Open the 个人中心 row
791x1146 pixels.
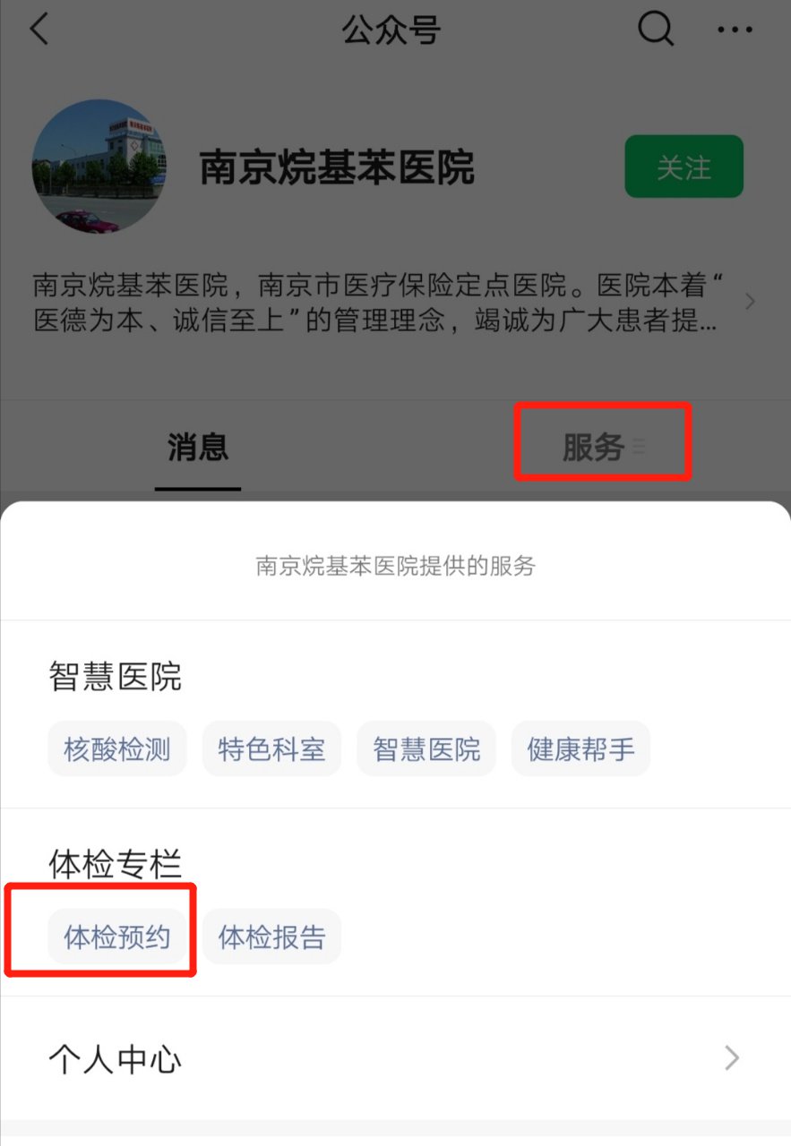point(395,1058)
